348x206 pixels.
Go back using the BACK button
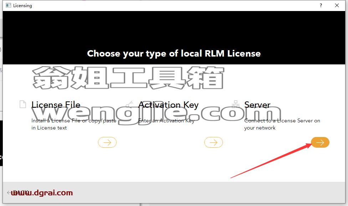[x=17, y=192]
